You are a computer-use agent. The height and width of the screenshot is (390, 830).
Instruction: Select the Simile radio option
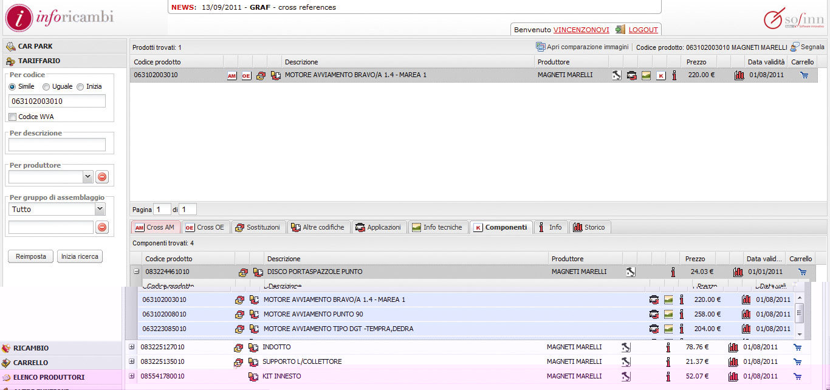12,87
